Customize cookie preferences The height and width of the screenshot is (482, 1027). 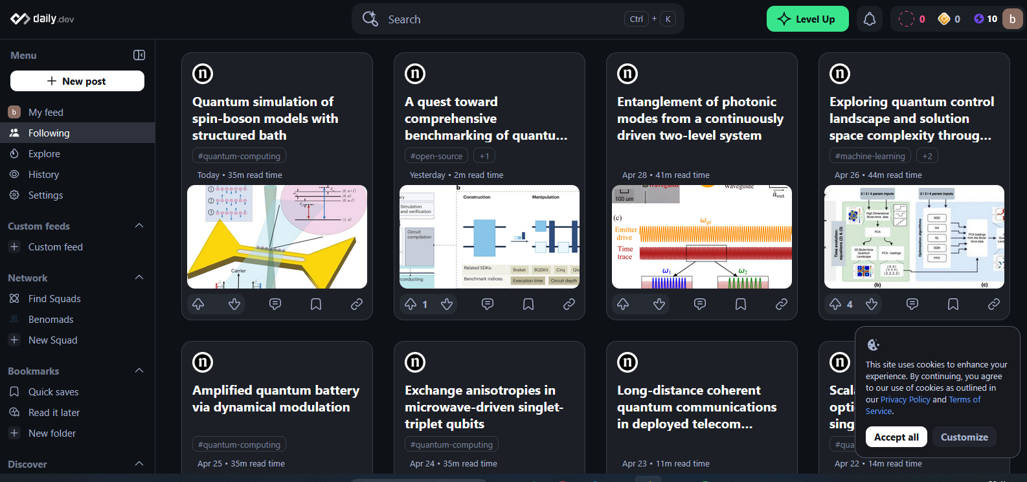point(964,437)
